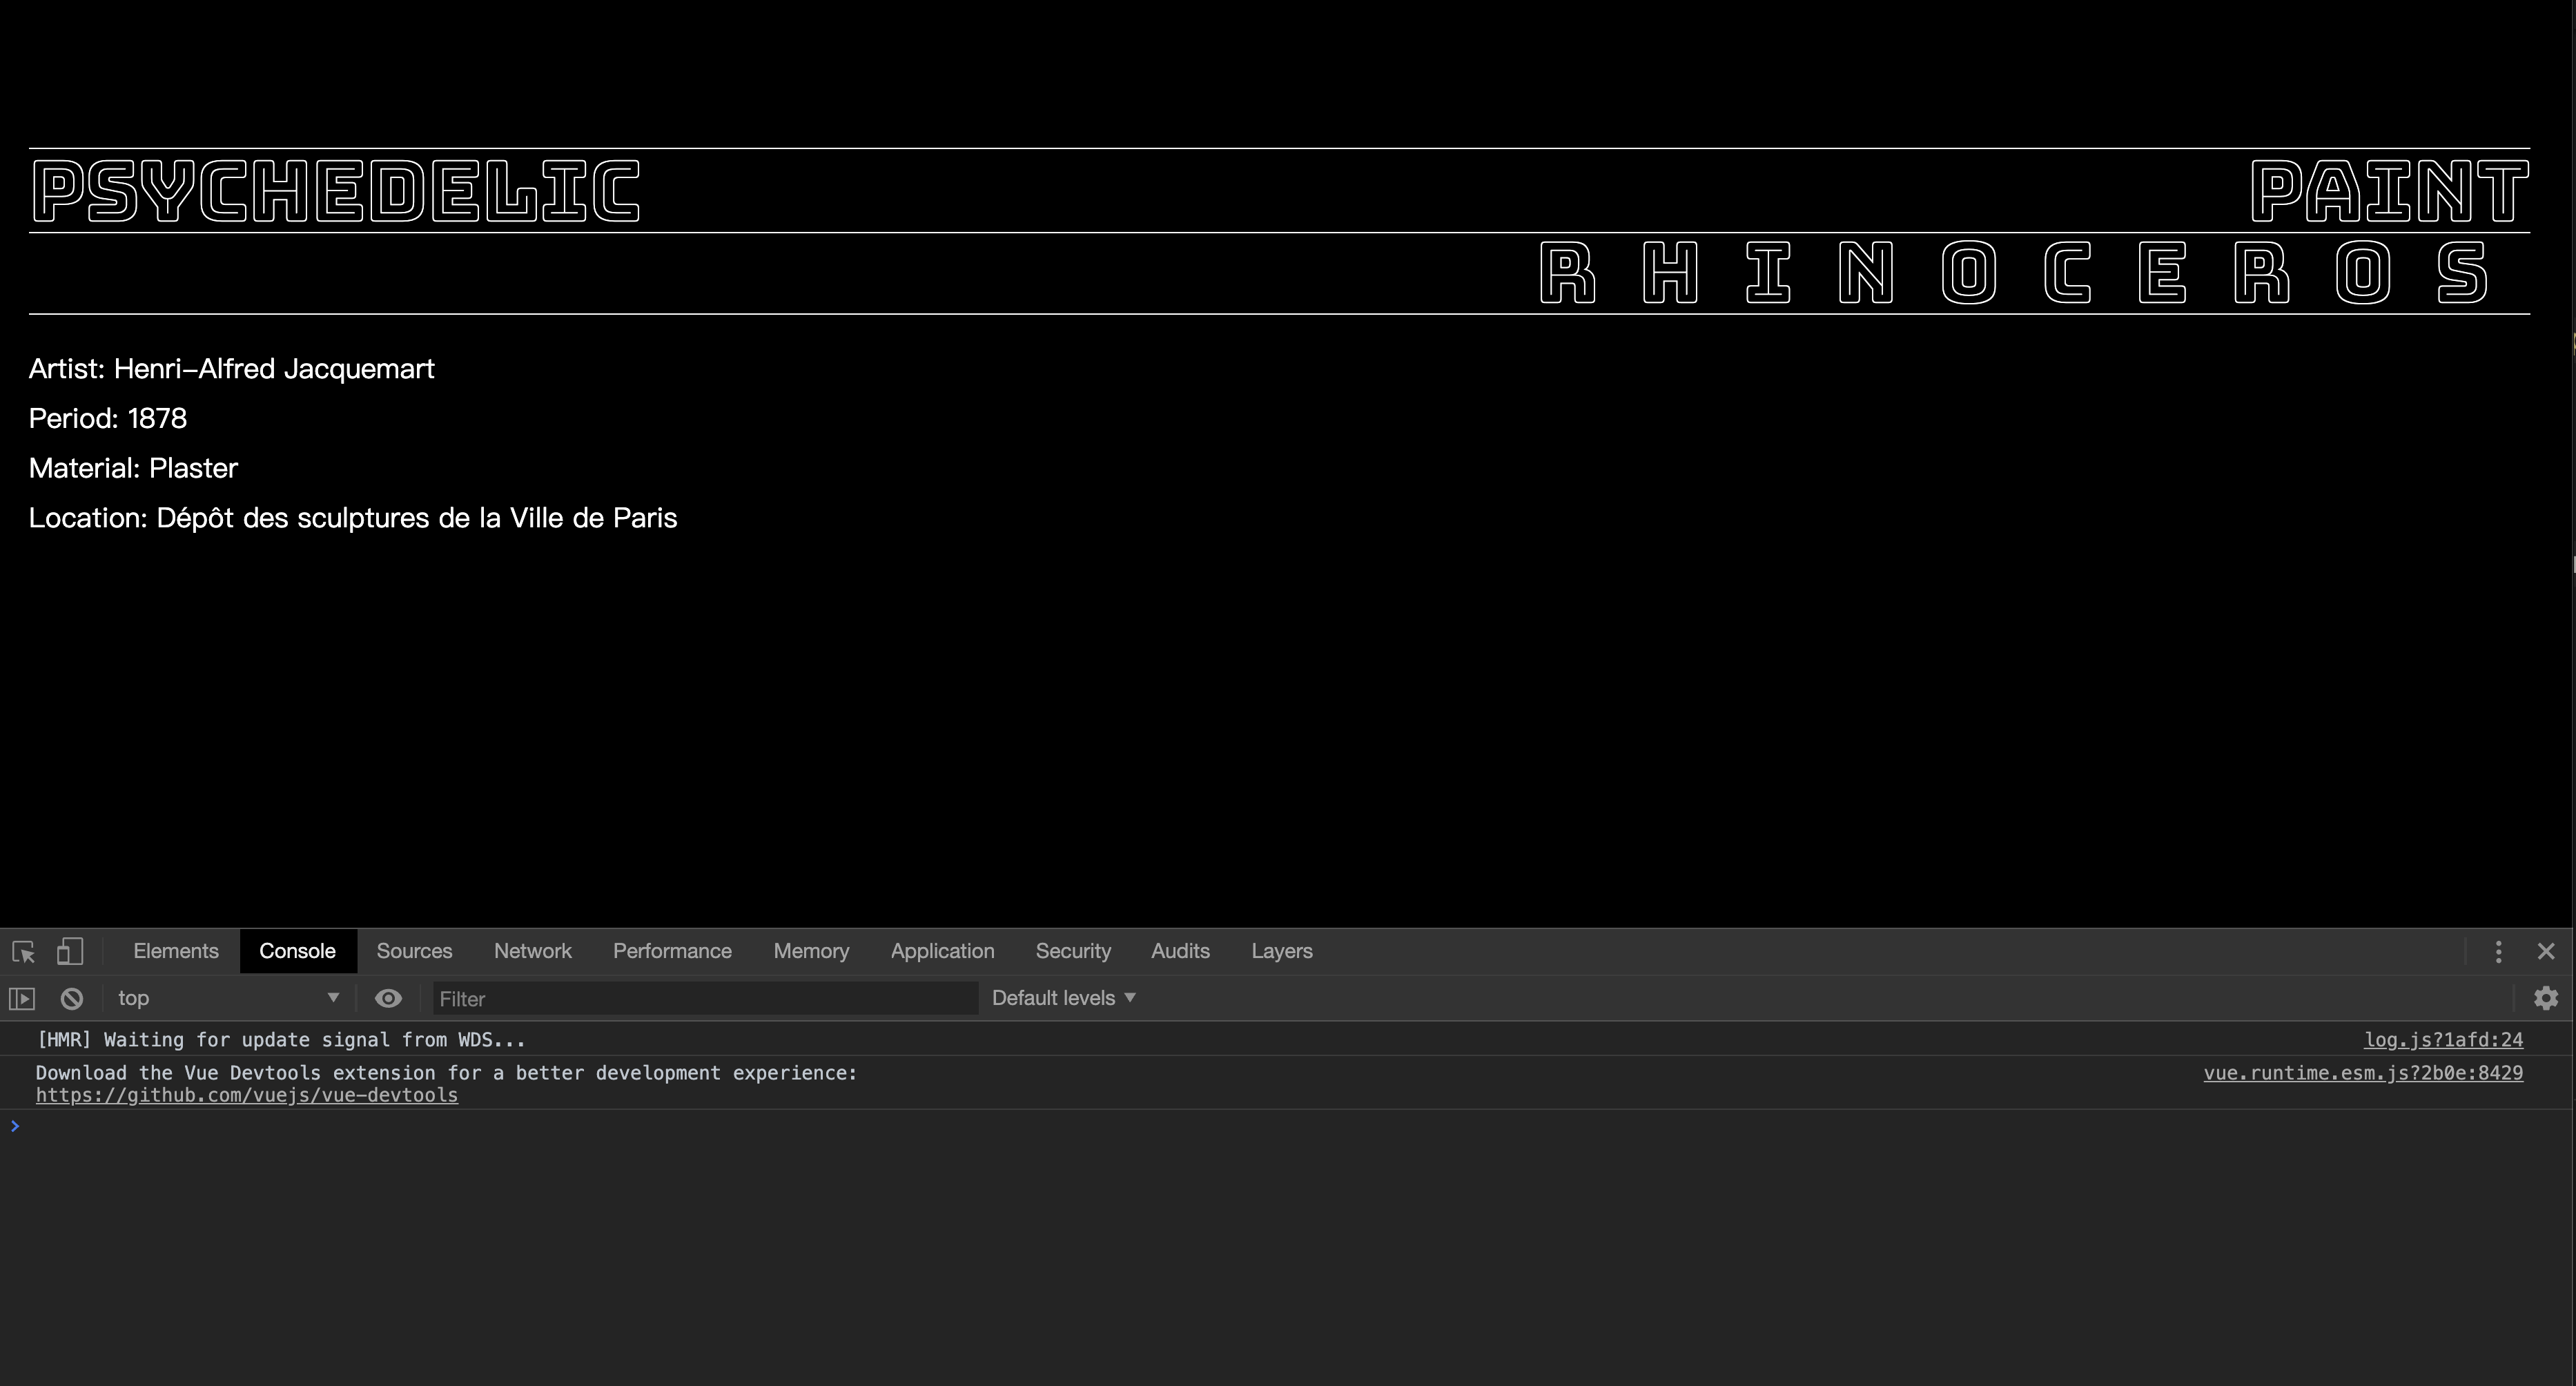Viewport: 2576px width, 1386px height.
Task: Switch to the Elements tab
Action: 176,951
